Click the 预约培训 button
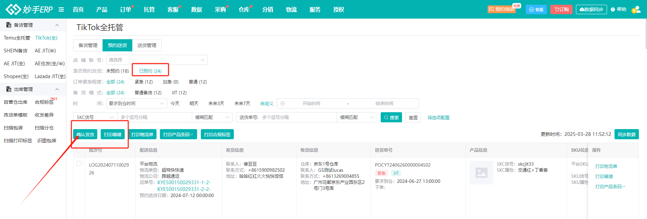647x219 pixels. coord(501,9)
